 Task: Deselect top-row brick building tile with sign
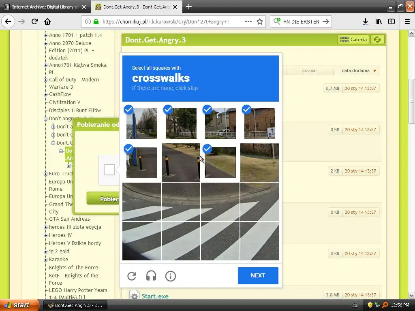click(260, 123)
